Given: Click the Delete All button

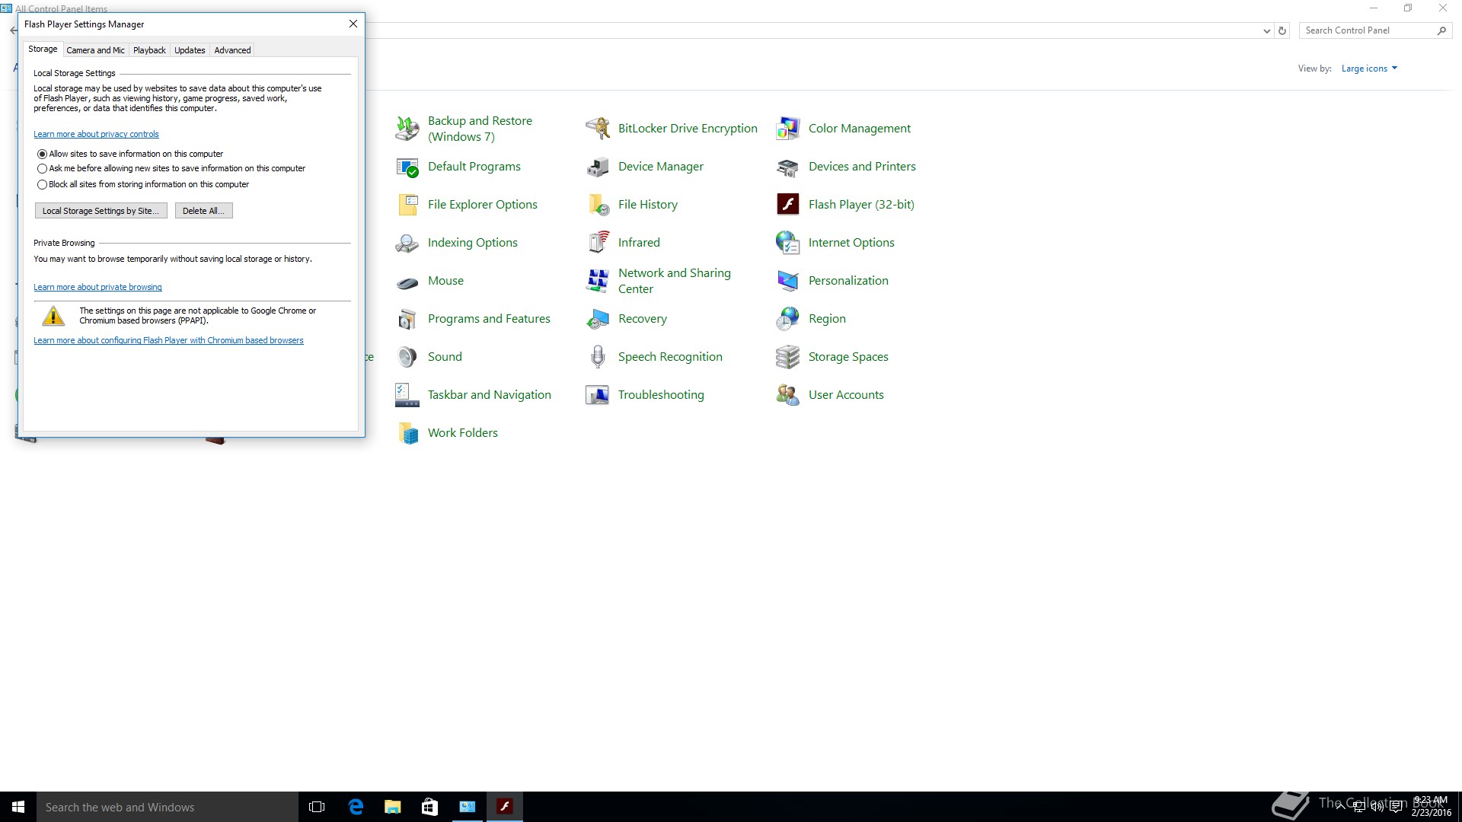Looking at the screenshot, I should pyautogui.click(x=203, y=211).
